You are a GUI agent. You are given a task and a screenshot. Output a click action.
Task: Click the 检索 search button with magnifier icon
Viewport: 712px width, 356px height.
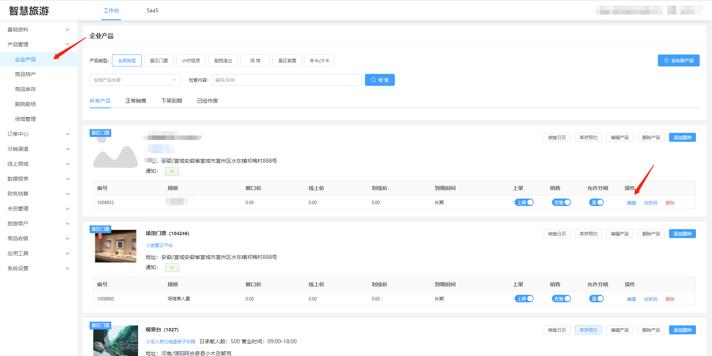tap(380, 80)
